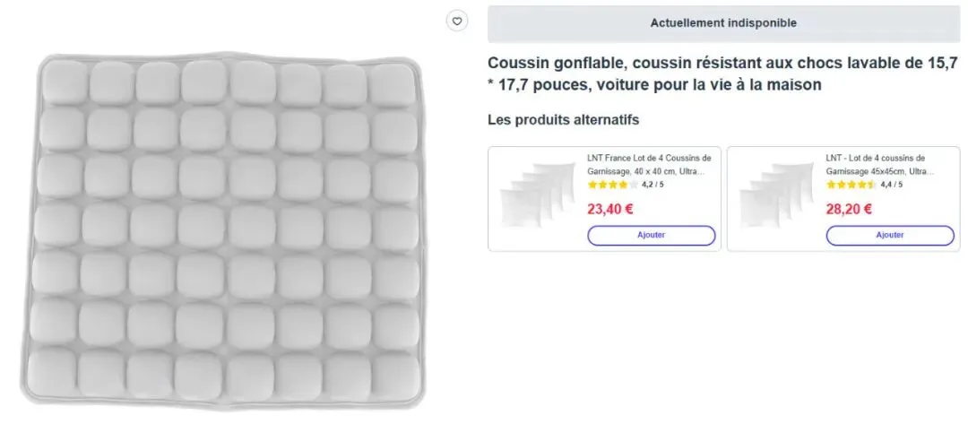This screenshot has width=968, height=424.
Task: Add the 28,20 € cushion set with Ajouter
Action: pos(890,235)
